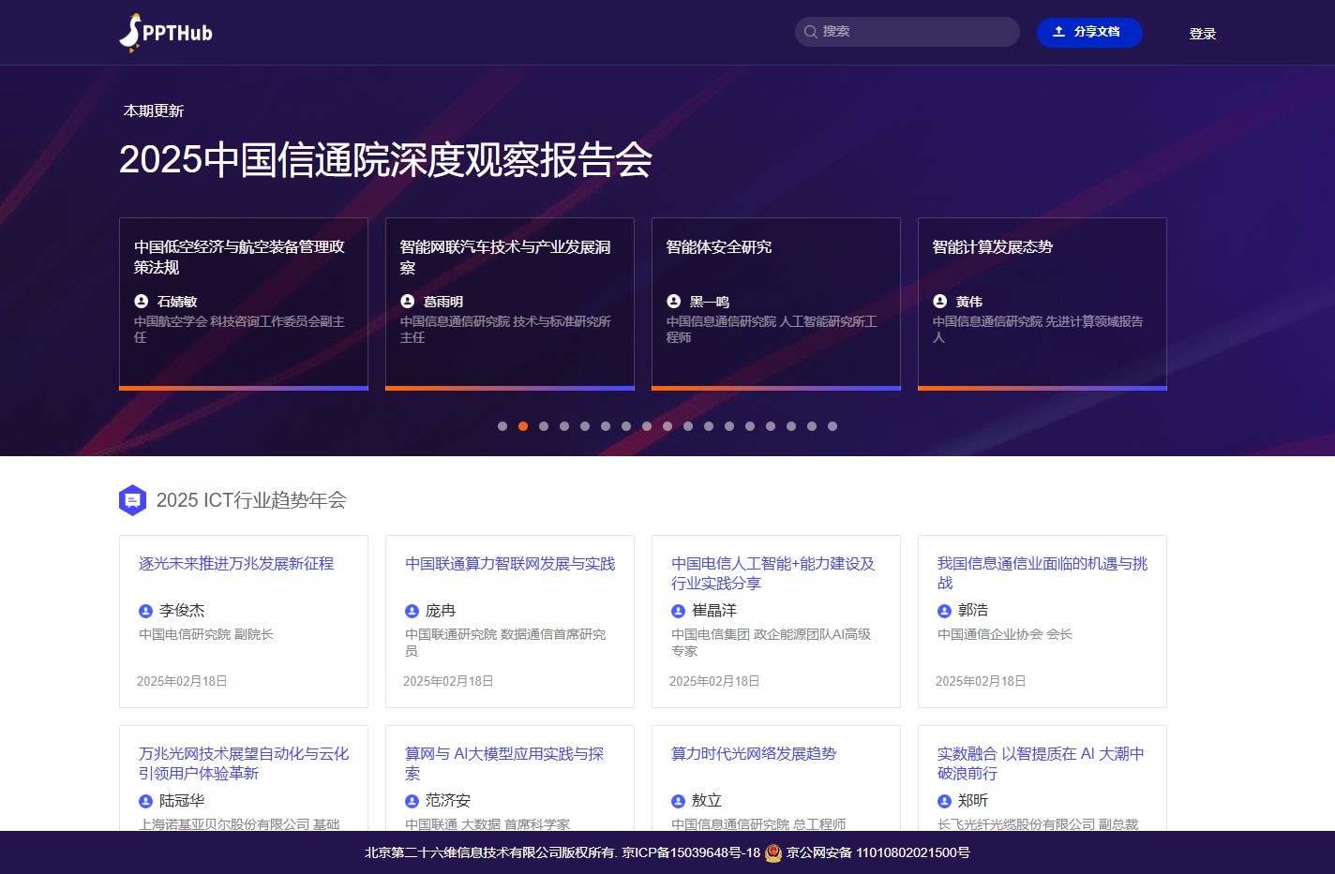Click the avatar icon beside 郭浩

coord(944,611)
